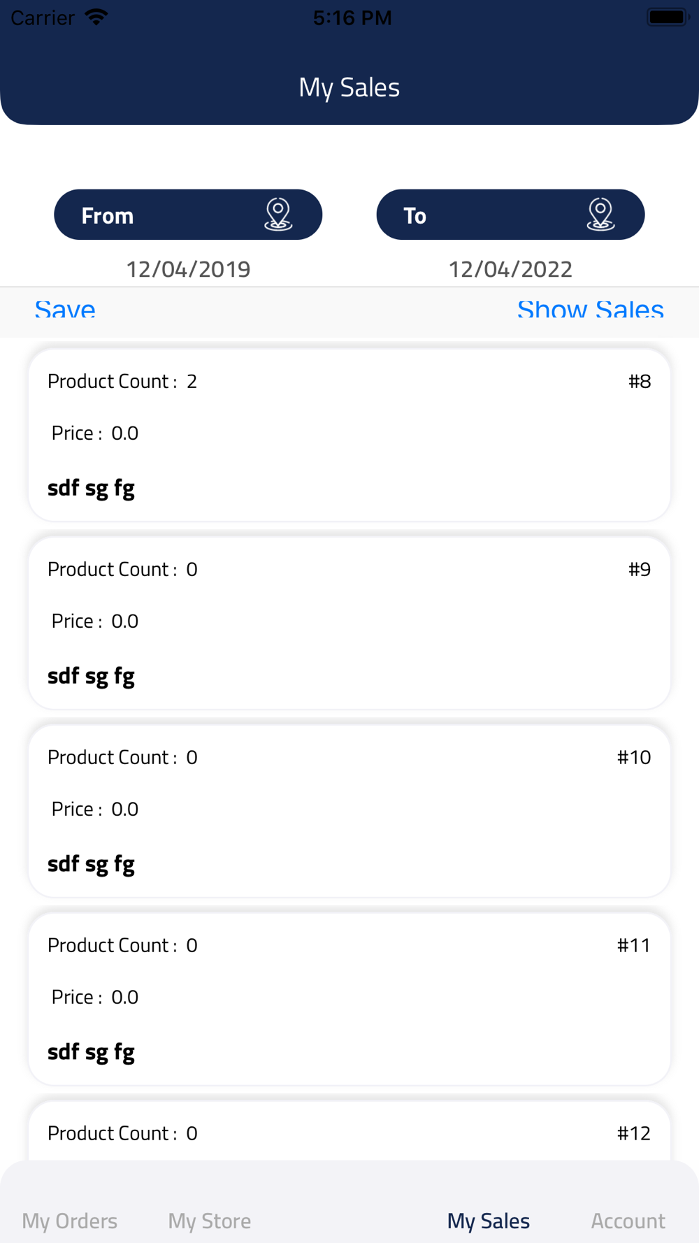The width and height of the screenshot is (699, 1243).
Task: Select sale card #11
Action: tap(349, 999)
